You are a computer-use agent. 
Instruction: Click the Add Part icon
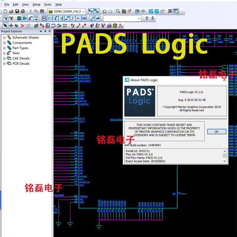[36, 25]
